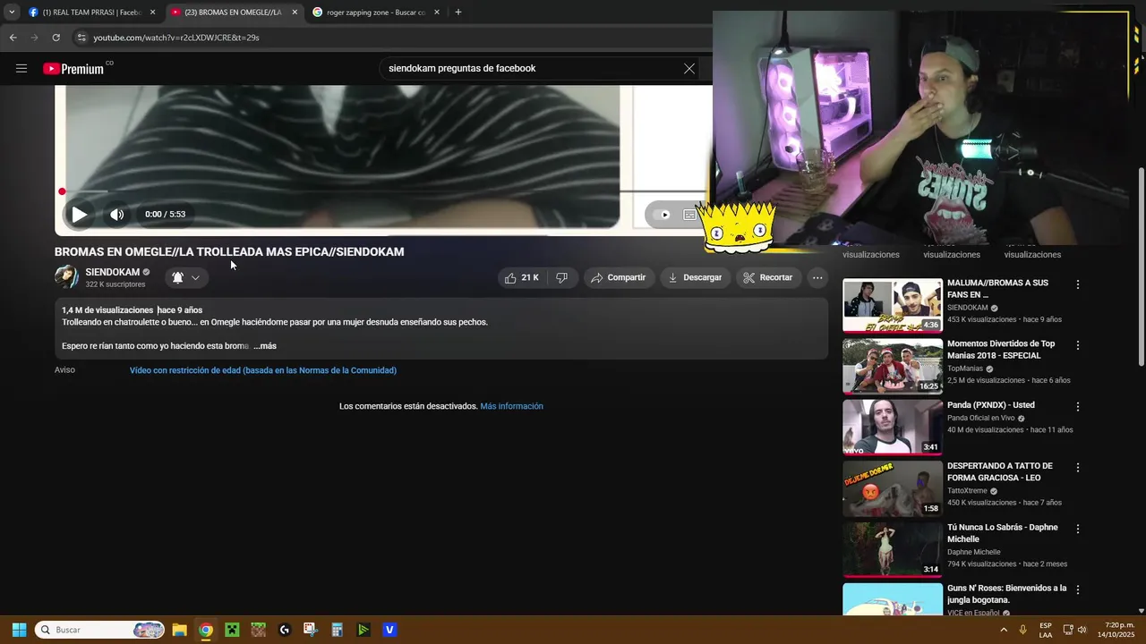Screen dimensions: 1146x644
Task: Clear the search box with X
Action: [689, 69]
